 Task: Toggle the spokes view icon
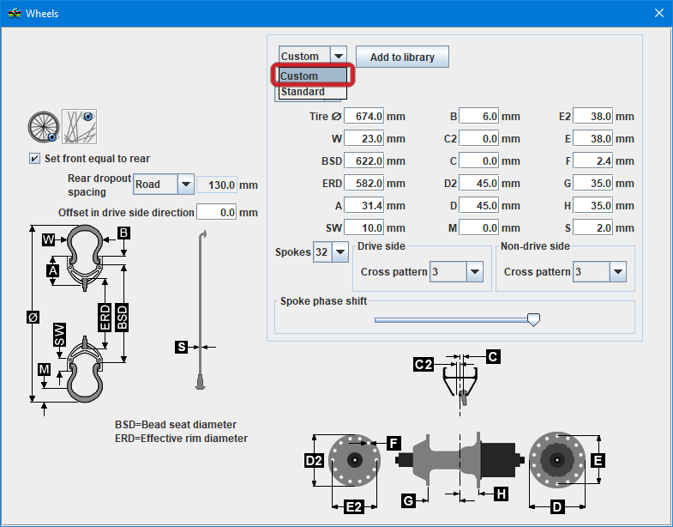pos(80,126)
